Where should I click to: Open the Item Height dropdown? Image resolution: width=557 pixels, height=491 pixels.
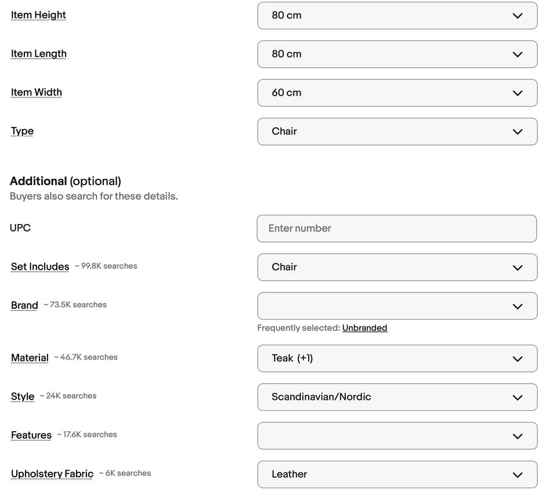[397, 16]
